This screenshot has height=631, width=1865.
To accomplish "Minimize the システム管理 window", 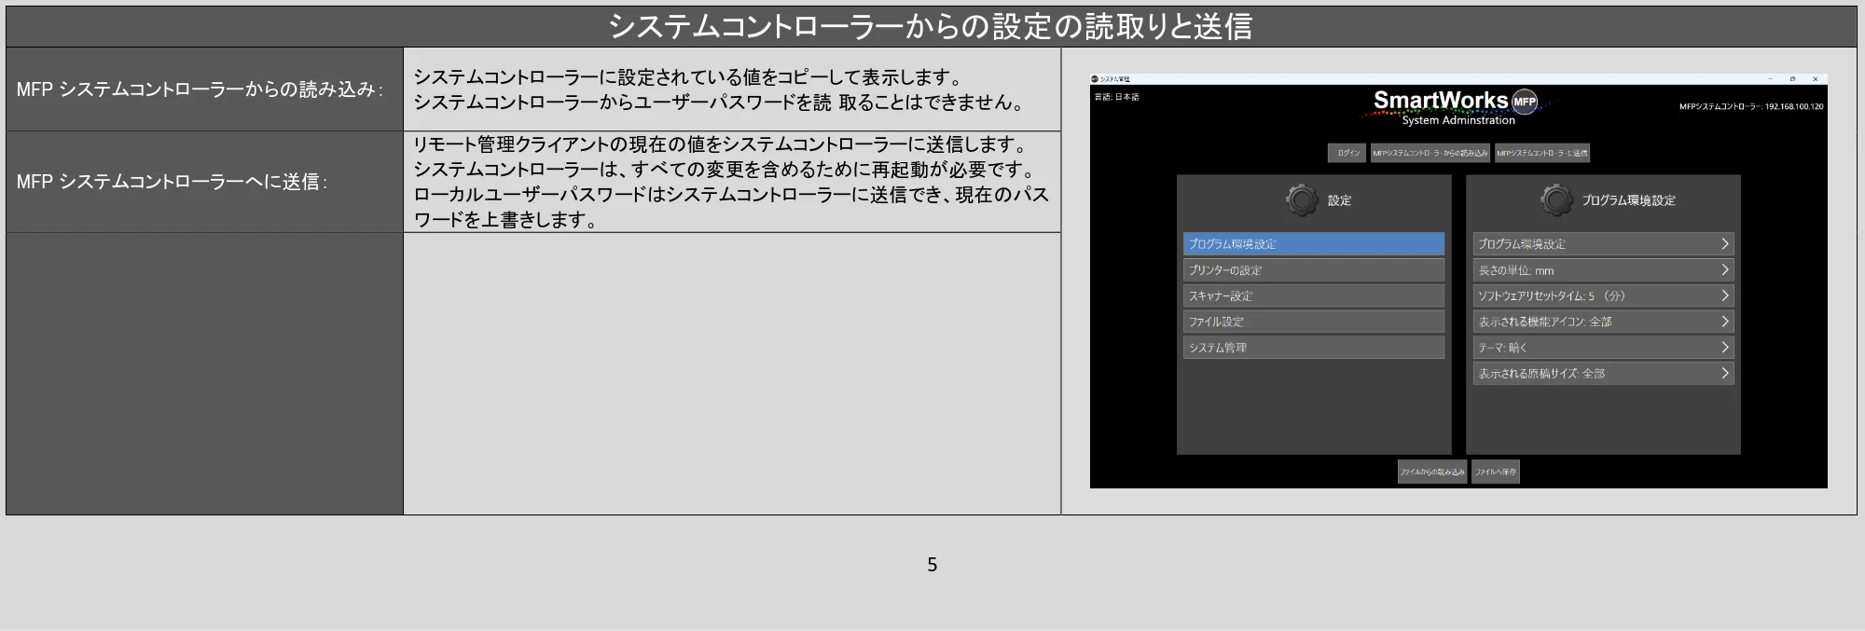I will point(1770,79).
